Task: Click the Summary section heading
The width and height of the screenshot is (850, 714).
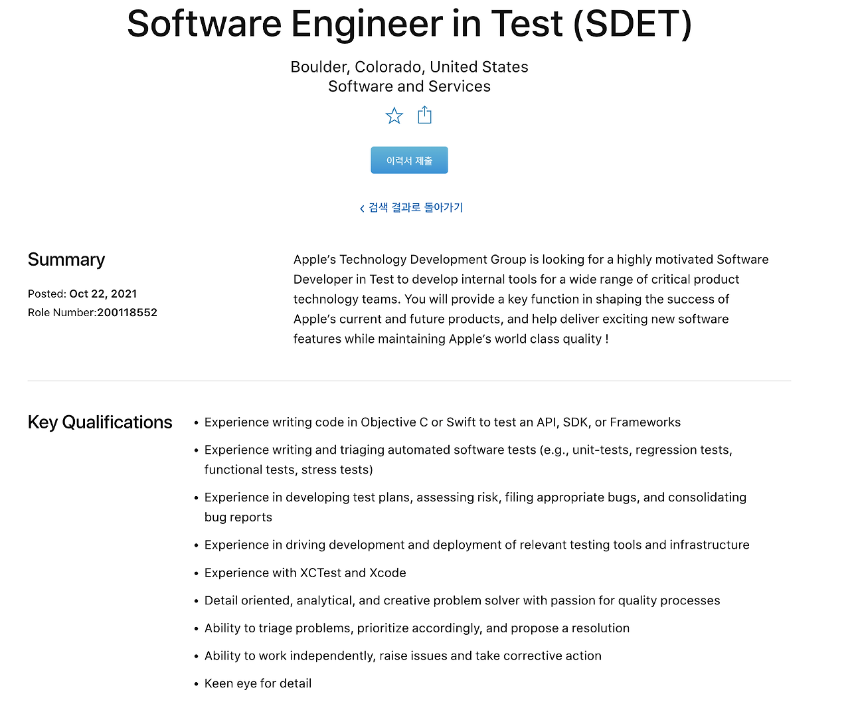Action: click(x=66, y=260)
